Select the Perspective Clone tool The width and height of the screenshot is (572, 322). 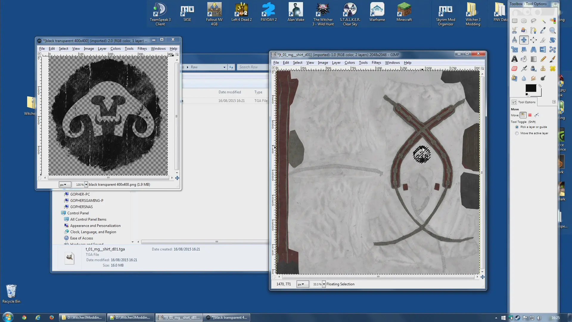[515, 78]
